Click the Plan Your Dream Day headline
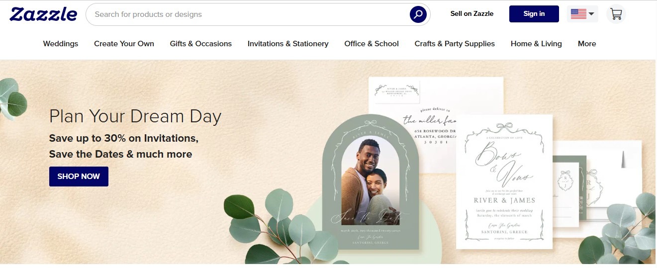This screenshot has height=268, width=657. [135, 116]
